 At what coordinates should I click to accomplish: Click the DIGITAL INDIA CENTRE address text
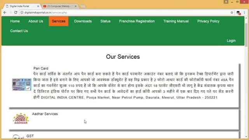point(129,98)
